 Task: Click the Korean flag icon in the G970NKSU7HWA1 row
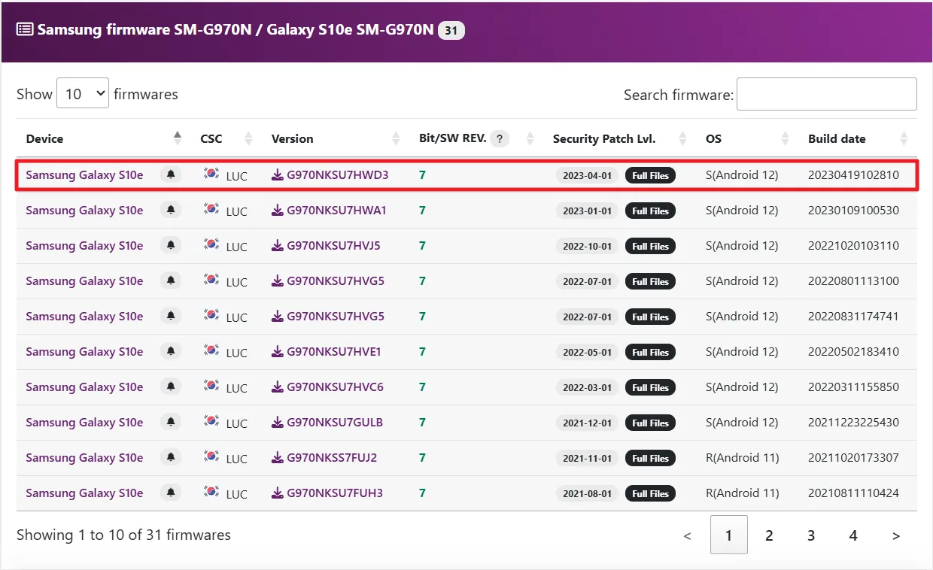coord(211,209)
